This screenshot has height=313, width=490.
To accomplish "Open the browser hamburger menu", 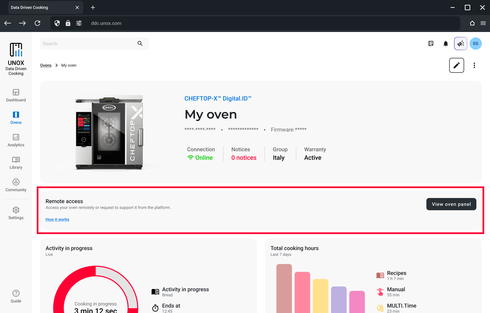I will point(483,23).
